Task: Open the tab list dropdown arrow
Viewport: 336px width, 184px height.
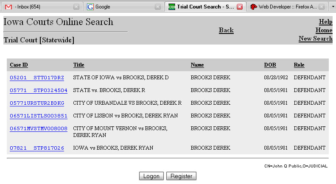Action: click(x=333, y=7)
